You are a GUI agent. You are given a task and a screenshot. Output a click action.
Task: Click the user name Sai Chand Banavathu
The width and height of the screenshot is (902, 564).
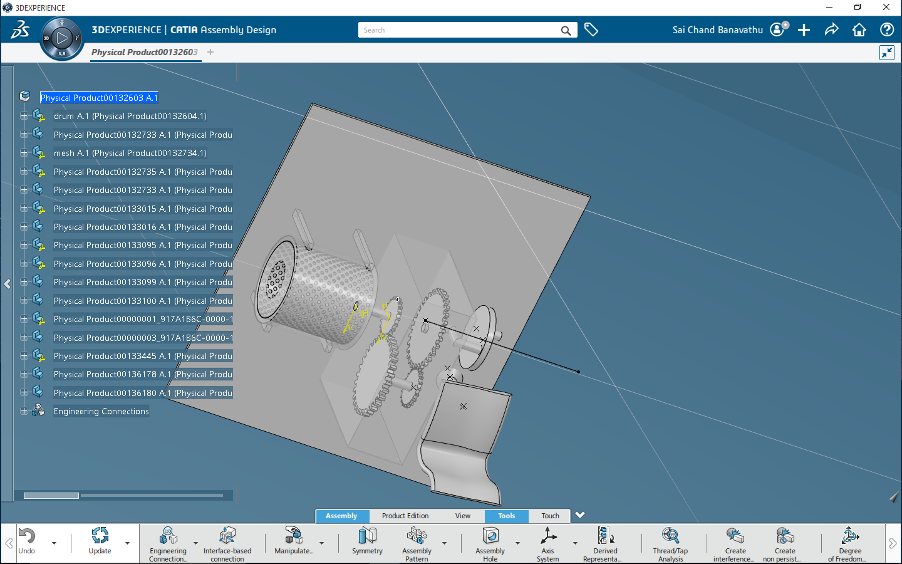tap(718, 29)
